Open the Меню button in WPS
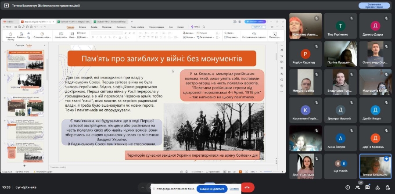 pos(7,27)
